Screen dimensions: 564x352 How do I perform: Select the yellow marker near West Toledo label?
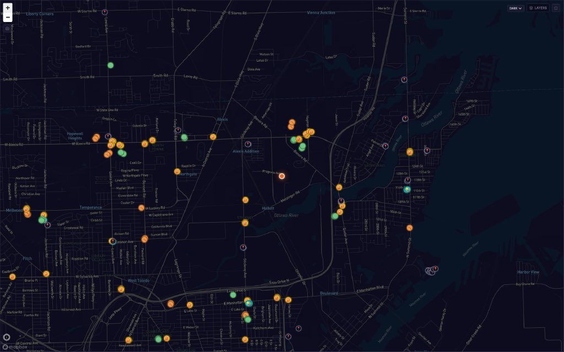(x=121, y=289)
